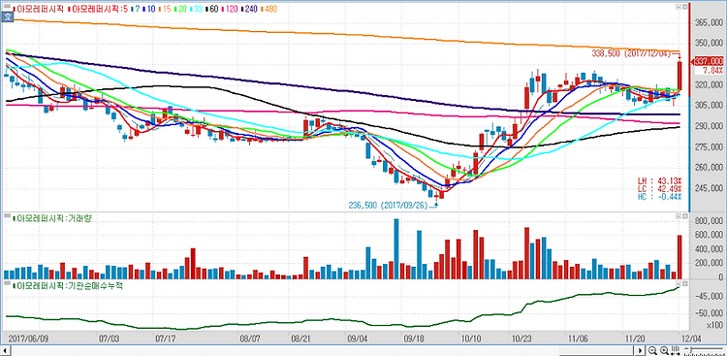Select the 33-day moving average legend

tap(197, 9)
